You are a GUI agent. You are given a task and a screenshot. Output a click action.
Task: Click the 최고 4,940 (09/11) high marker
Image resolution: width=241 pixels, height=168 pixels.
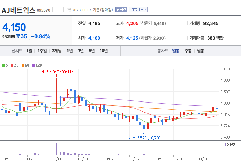(57, 72)
